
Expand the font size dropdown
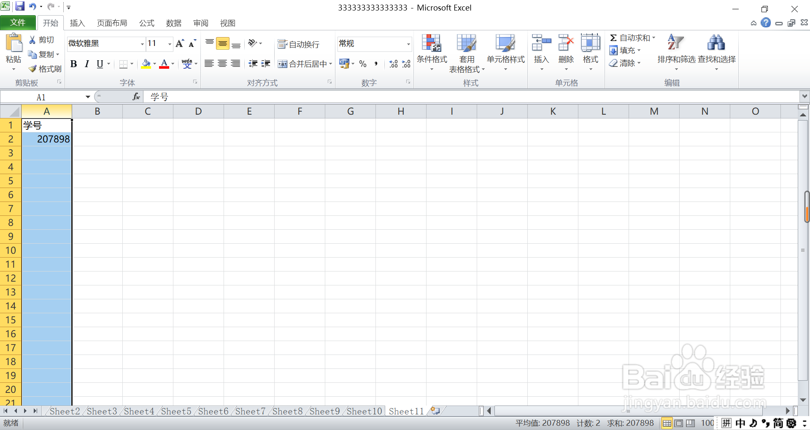pos(170,44)
